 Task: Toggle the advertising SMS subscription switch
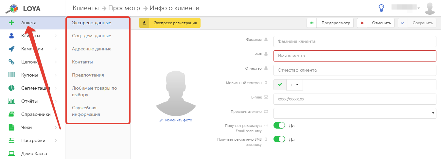click(279, 139)
